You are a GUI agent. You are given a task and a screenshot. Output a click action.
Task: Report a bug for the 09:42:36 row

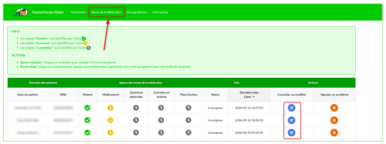click(x=334, y=133)
